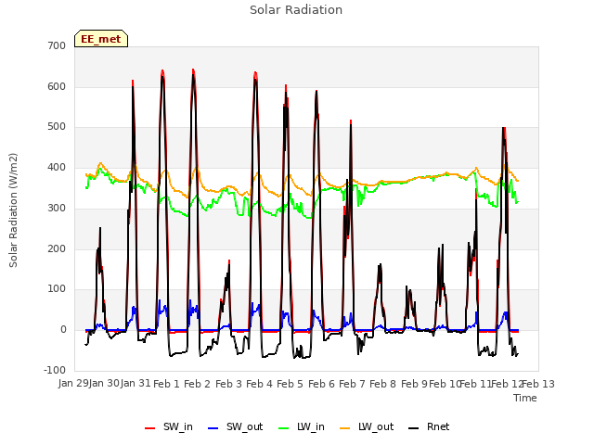Toggle the LW_out legend entry

tap(367, 427)
